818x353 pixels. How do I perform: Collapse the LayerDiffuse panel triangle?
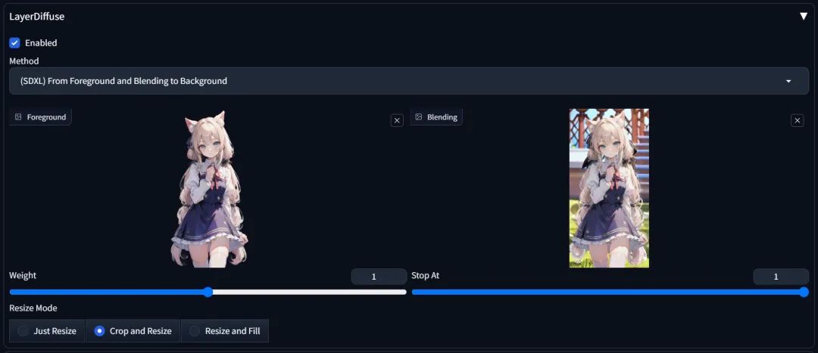click(x=804, y=16)
